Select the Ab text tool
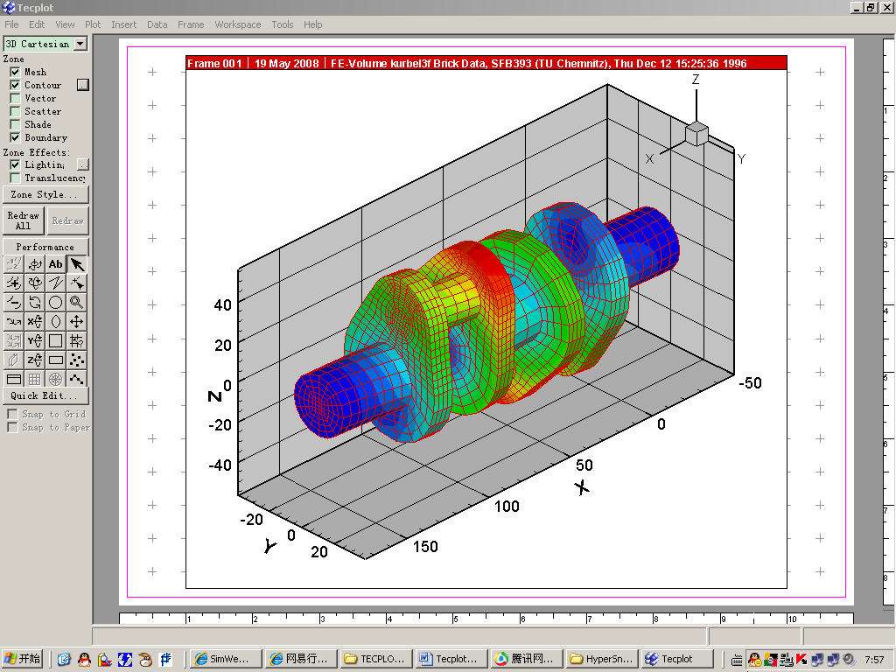 (x=54, y=262)
